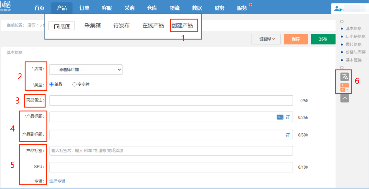369x189 pixels.
Task: Click the 选择专辑 link
Action: (57, 181)
